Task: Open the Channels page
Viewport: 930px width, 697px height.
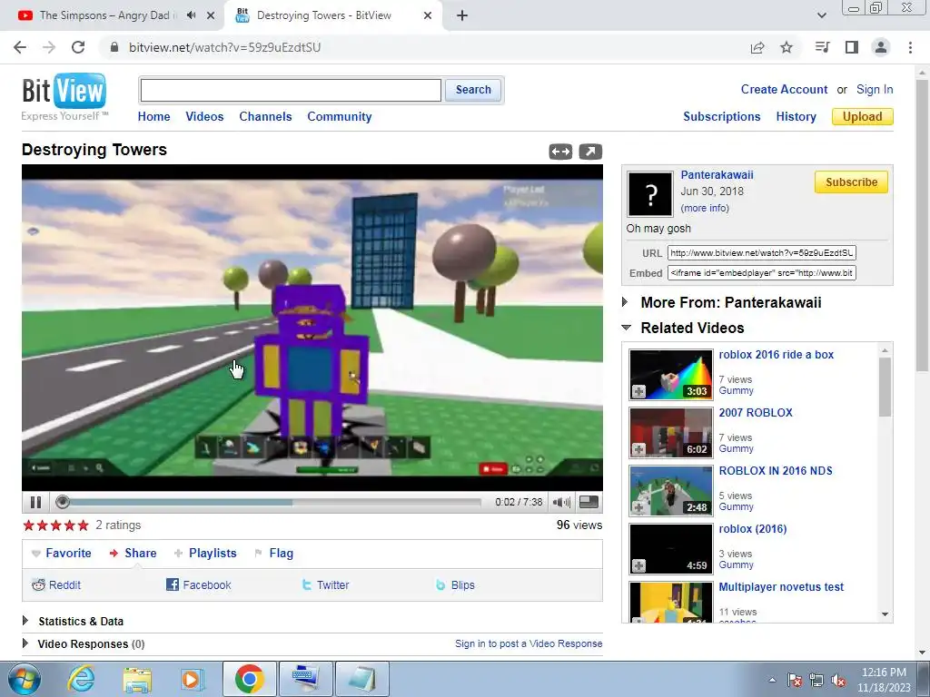Action: pos(266,117)
